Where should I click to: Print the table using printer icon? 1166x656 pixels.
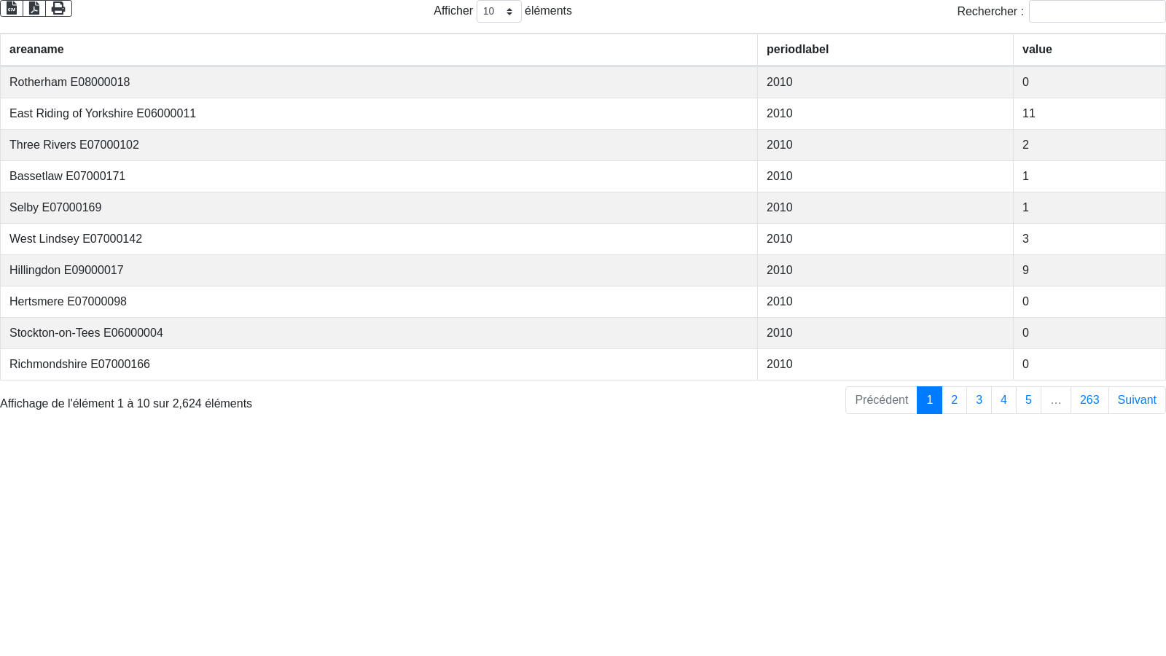(58, 8)
